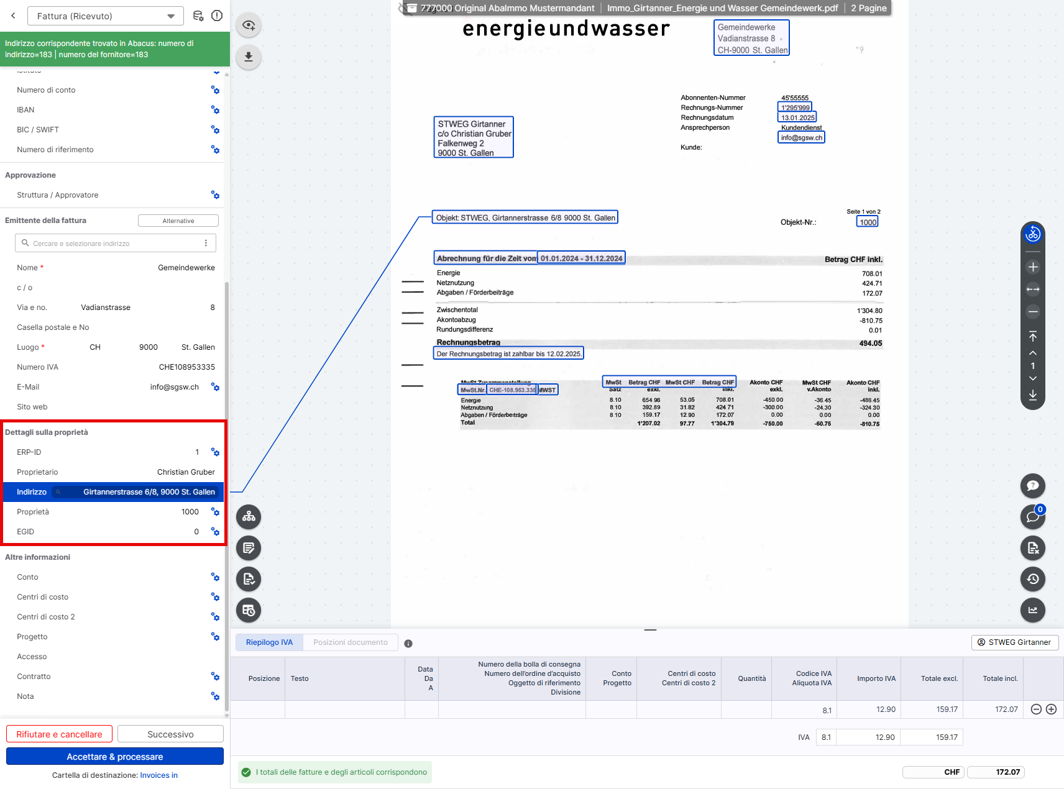Toggle the eye view-settings icon
Image resolution: width=1064 pixels, height=789 pixels.
[x=249, y=25]
